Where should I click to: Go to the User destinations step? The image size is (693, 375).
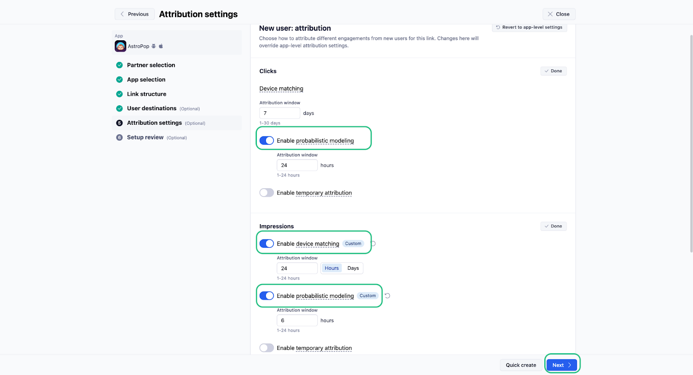coord(152,108)
